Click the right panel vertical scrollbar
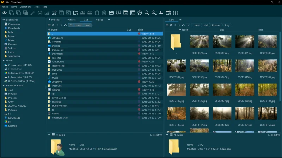This screenshot has width=282, height=158. pyautogui.click(x=280, y=67)
